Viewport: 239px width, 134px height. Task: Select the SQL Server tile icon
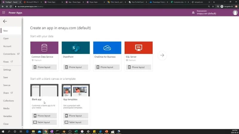(139, 48)
